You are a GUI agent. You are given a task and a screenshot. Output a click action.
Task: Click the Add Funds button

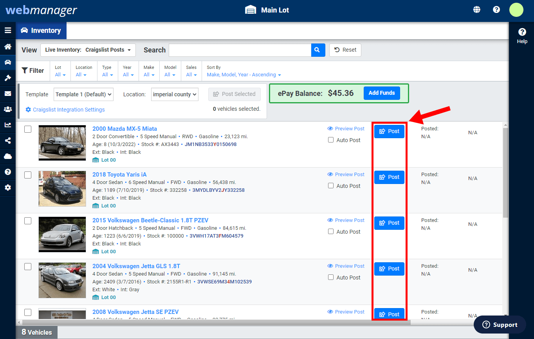[x=382, y=93]
